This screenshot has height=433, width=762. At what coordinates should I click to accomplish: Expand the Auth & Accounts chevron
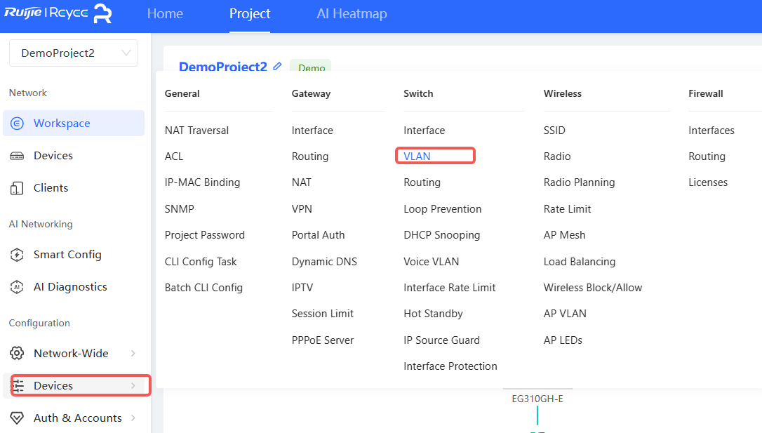(133, 418)
